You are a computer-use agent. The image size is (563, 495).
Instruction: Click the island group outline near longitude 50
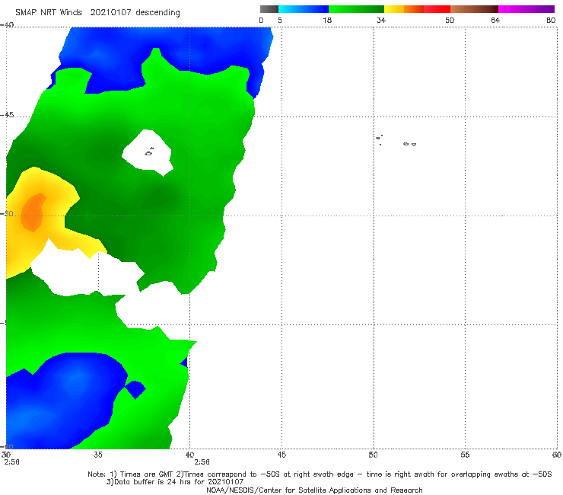[x=379, y=140]
